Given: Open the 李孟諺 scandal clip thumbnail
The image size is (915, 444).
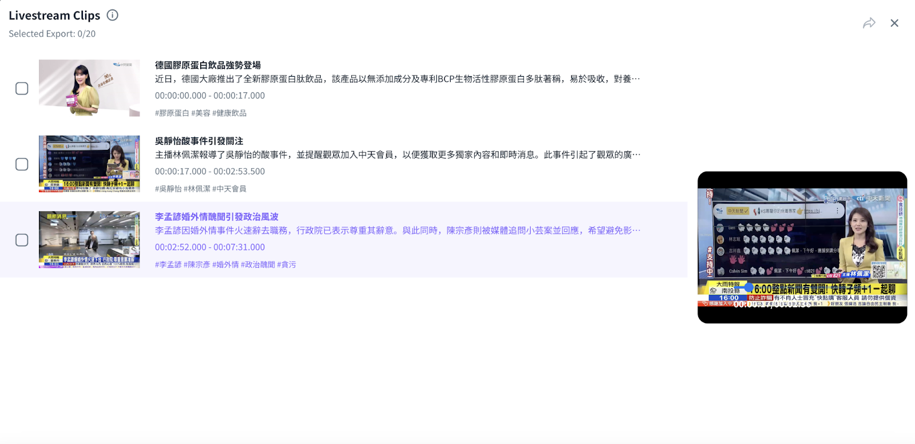Looking at the screenshot, I should click(x=89, y=239).
